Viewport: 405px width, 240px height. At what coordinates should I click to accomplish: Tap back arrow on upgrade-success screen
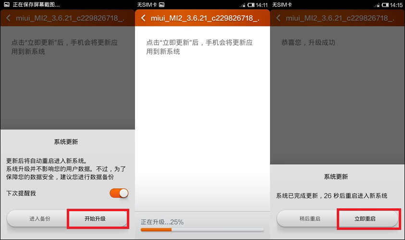click(278, 18)
